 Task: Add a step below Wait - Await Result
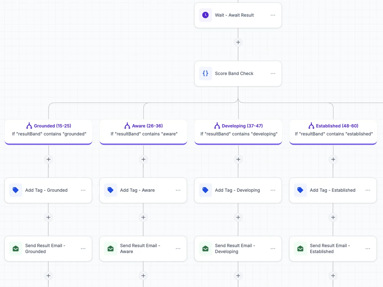pos(238,42)
